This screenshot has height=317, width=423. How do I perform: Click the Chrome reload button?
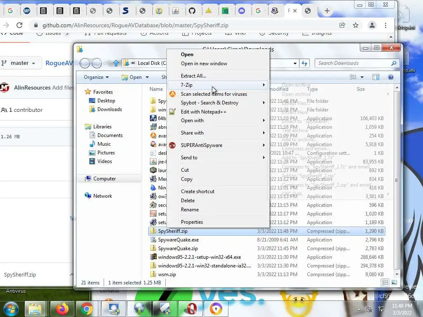(x=19, y=25)
